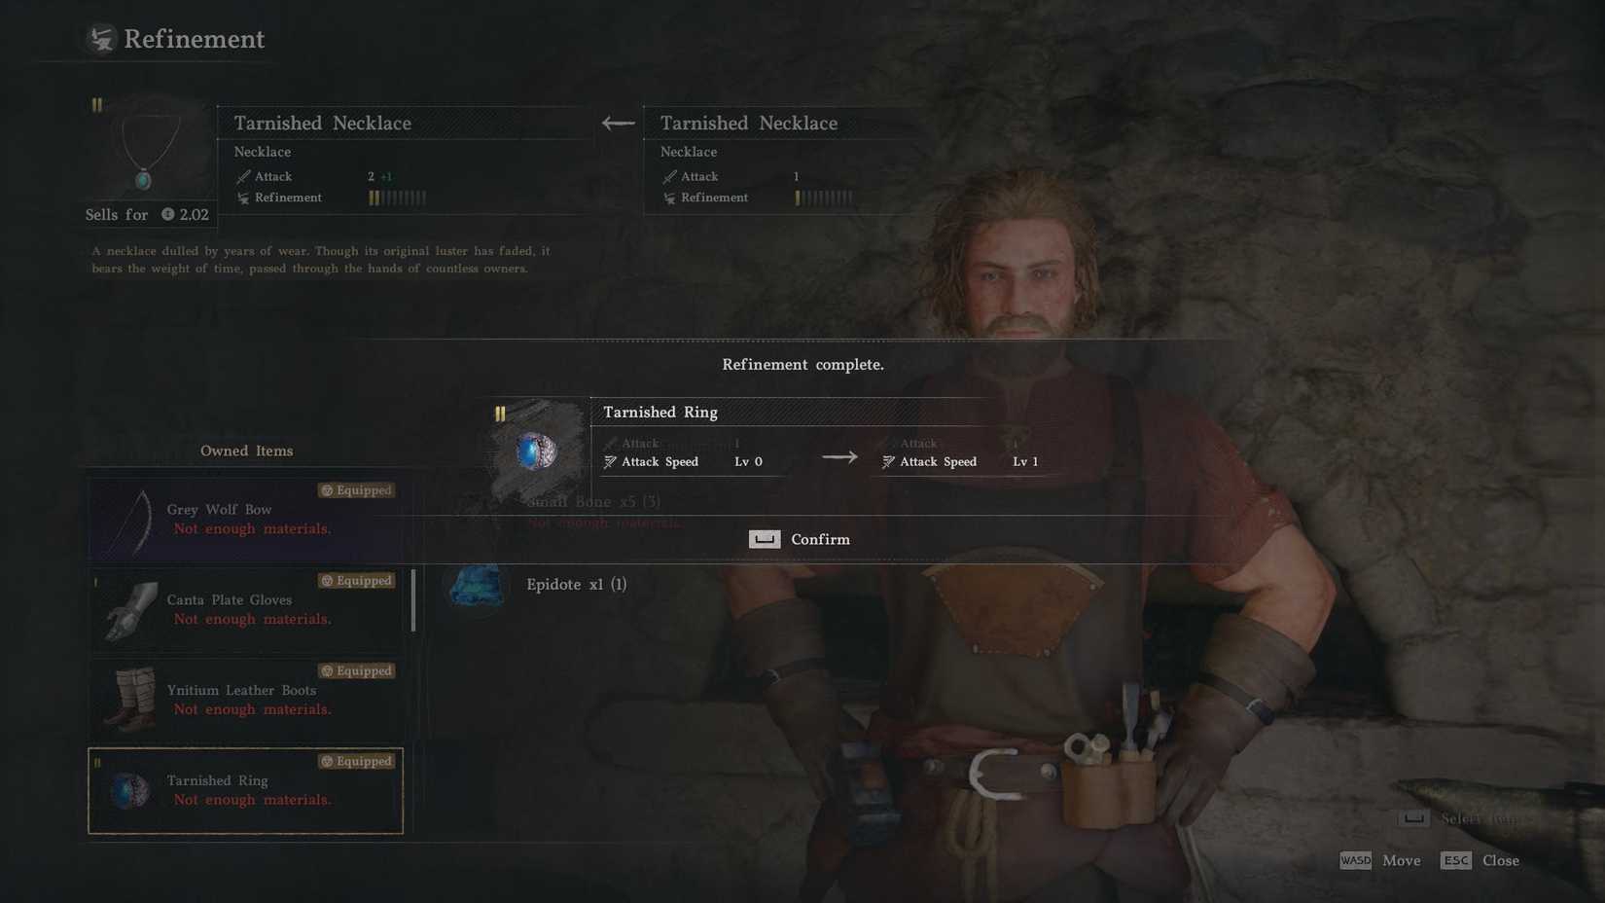Click the coin icon next to Sells for
The image size is (1605, 903).
[x=168, y=215]
